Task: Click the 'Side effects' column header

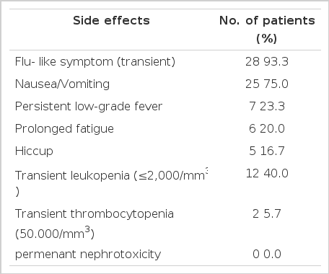Action: (x=111, y=20)
